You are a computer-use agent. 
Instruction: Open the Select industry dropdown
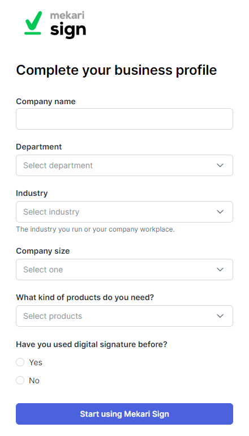124,212
